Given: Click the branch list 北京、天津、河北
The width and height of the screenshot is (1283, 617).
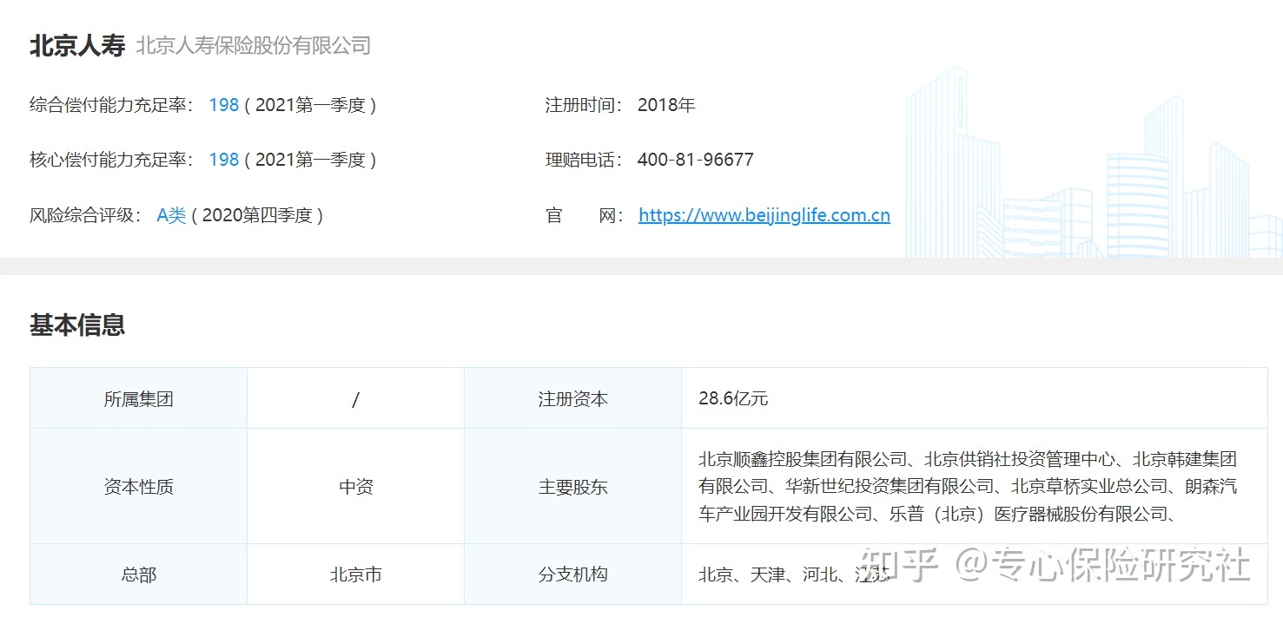Looking at the screenshot, I should pos(794,574).
